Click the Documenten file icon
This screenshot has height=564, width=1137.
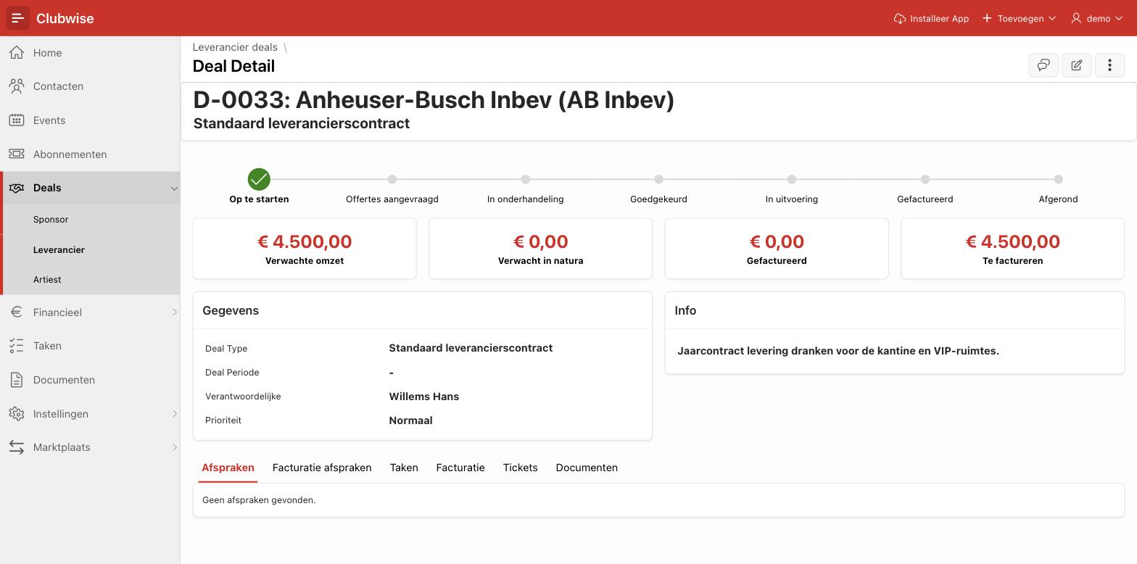(x=17, y=380)
